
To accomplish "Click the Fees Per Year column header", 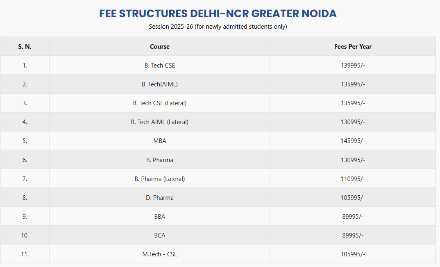I will pyautogui.click(x=353, y=47).
